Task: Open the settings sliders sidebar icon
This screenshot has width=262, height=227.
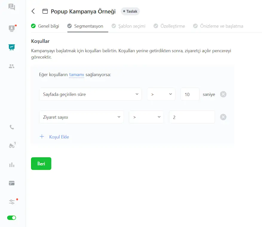Action: (x=12, y=202)
